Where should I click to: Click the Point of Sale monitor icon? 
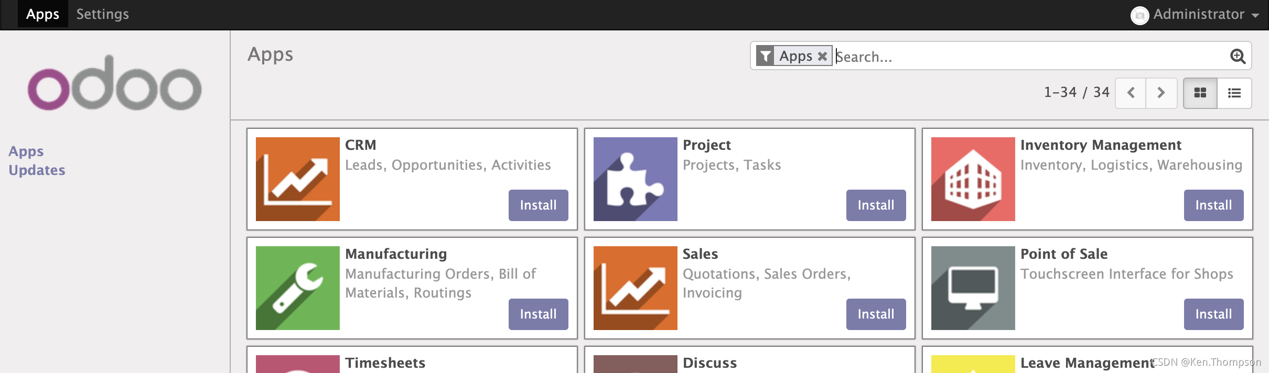click(x=973, y=288)
